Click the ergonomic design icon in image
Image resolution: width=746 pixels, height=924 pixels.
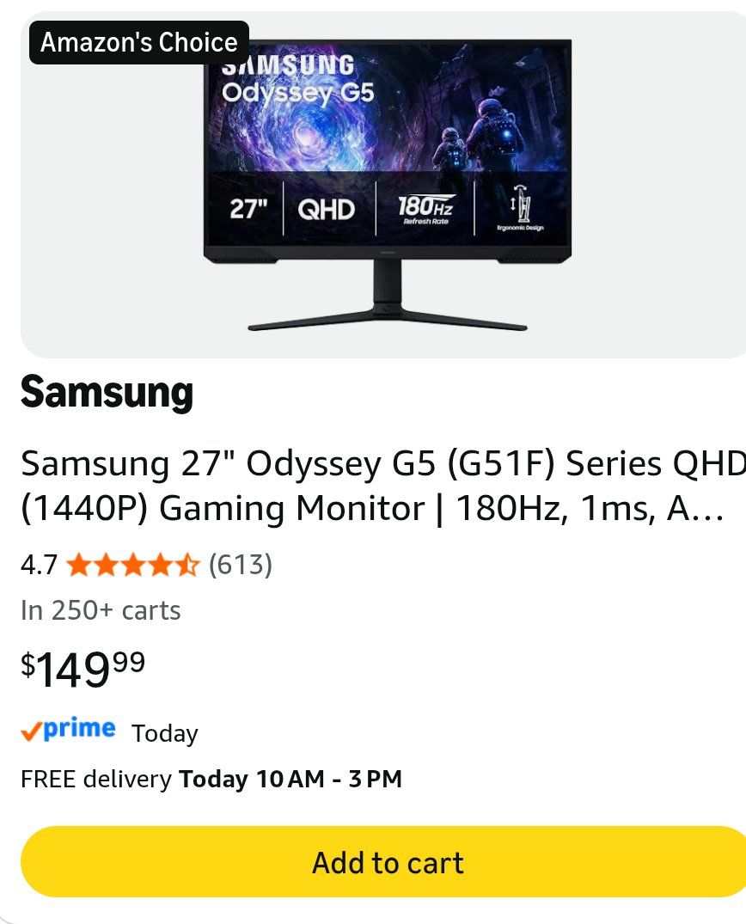tap(520, 208)
